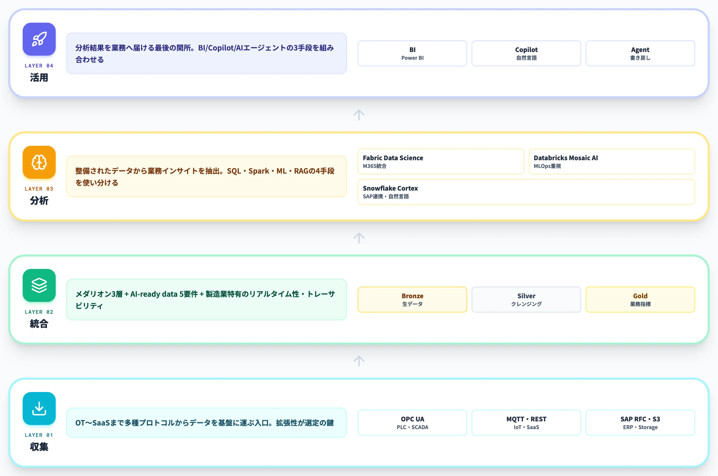718x476 pixels.
Task: Select the BI Power BI card
Action: pyautogui.click(x=412, y=53)
